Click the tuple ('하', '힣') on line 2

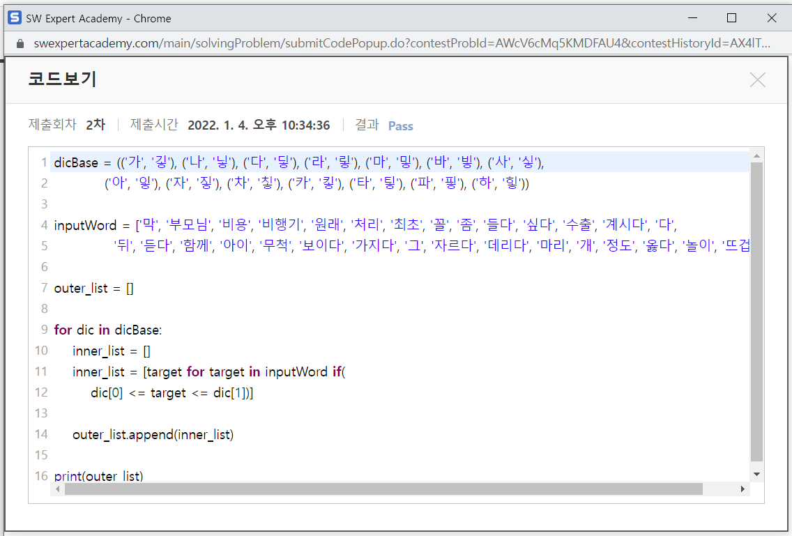coord(500,183)
